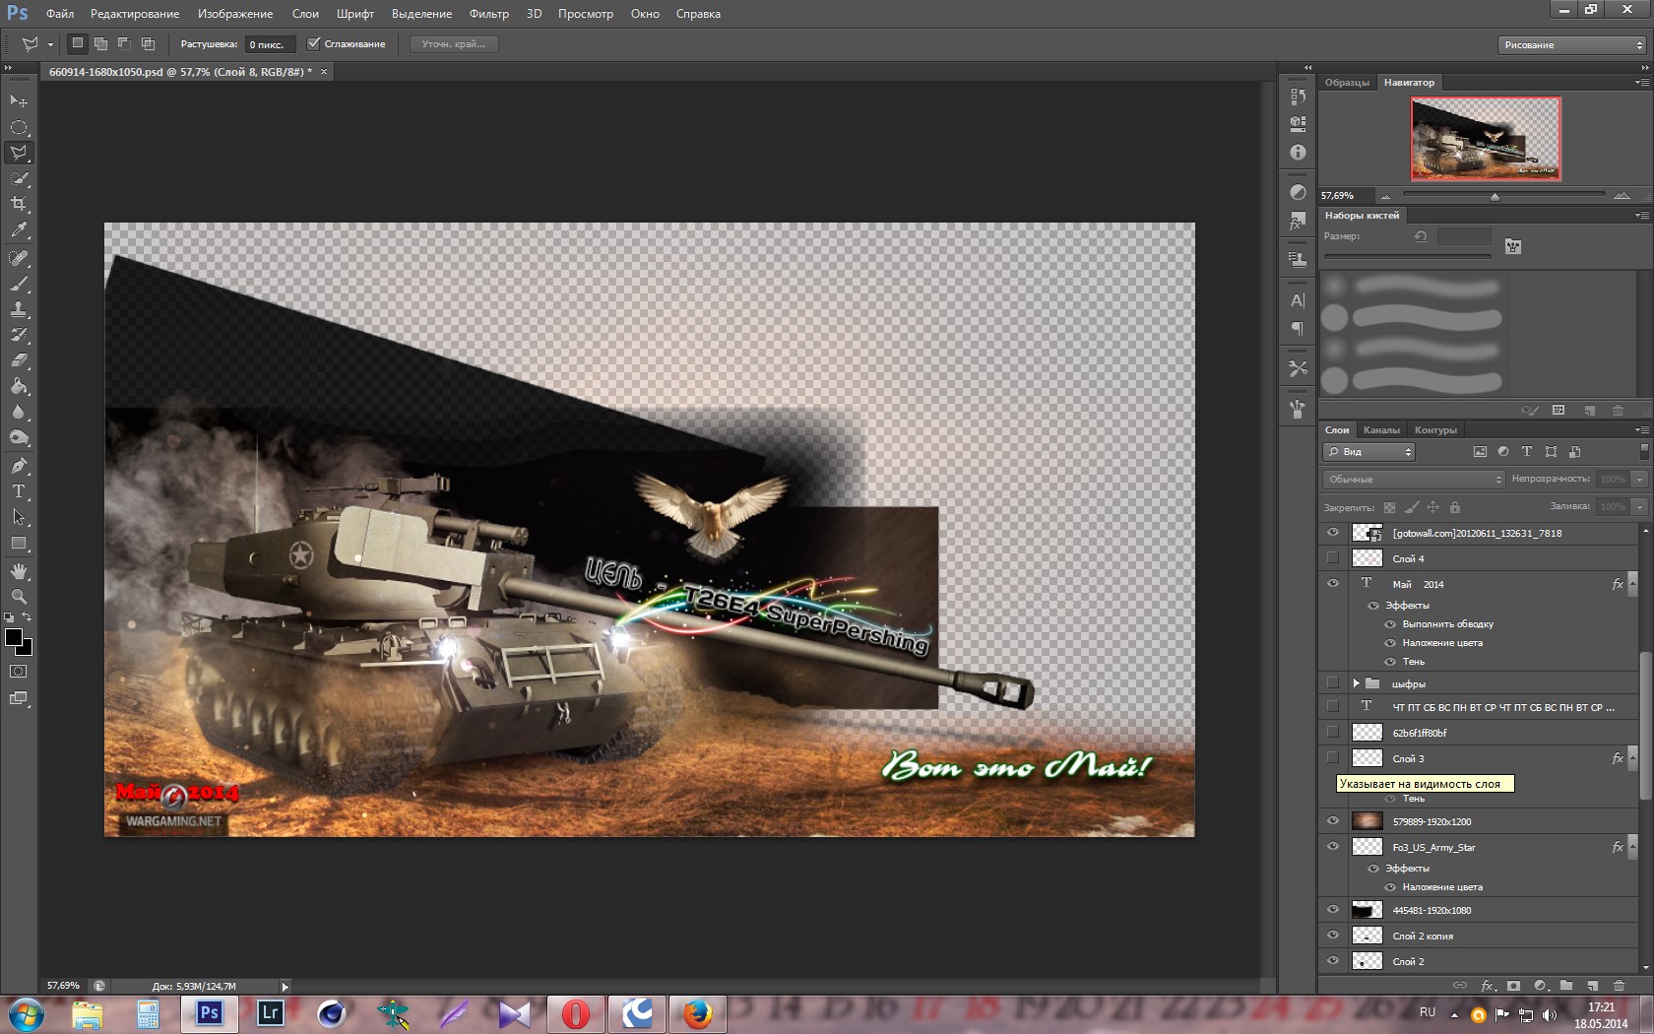Screen dimensions: 1654x1034
Task: Click the delete layer trash icon
Action: (1619, 985)
